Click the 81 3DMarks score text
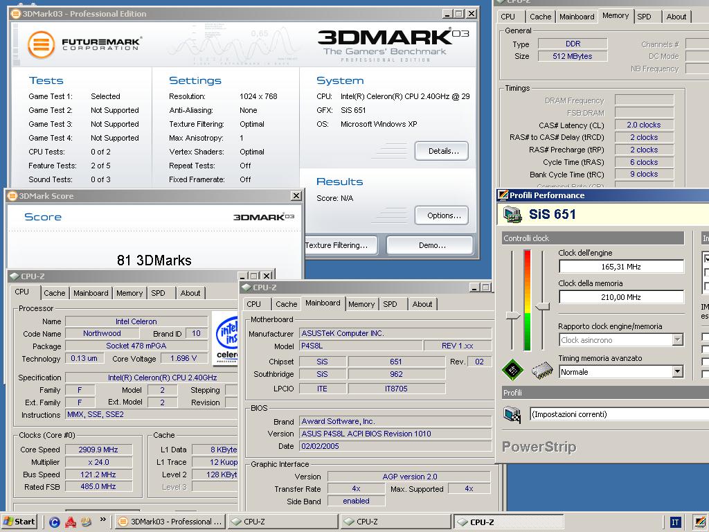This screenshot has width=709, height=532. 154,260
